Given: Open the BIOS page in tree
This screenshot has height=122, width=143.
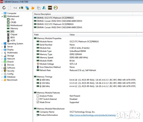Looking at the screenshot, I should (x=12, y=37).
